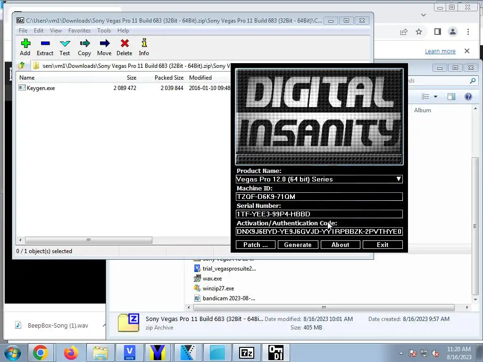Open Chrome's side panel icon

437,32
